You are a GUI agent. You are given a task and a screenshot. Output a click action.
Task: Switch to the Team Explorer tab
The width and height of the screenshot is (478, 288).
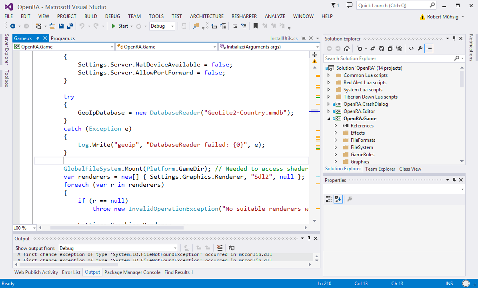tap(380, 169)
